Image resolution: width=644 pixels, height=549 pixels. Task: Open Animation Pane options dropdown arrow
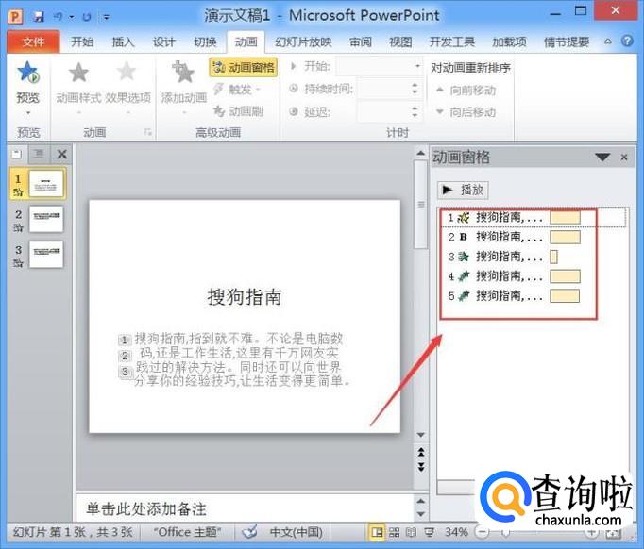click(x=602, y=158)
